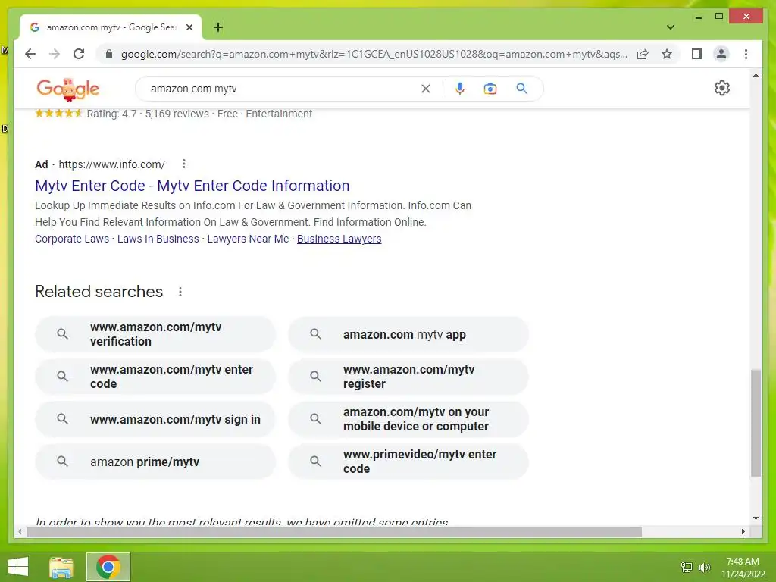Open the Corporate Laws sitelink
Viewport: 776px width, 582px height.
click(72, 239)
